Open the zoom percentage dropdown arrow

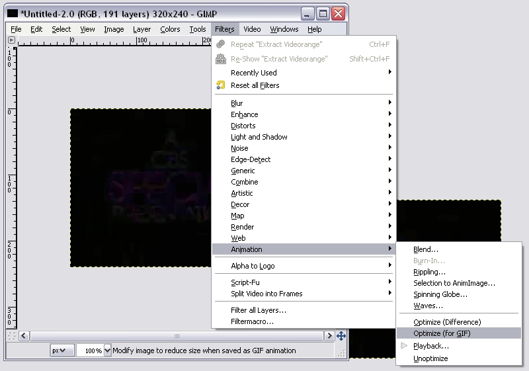pyautogui.click(x=107, y=350)
